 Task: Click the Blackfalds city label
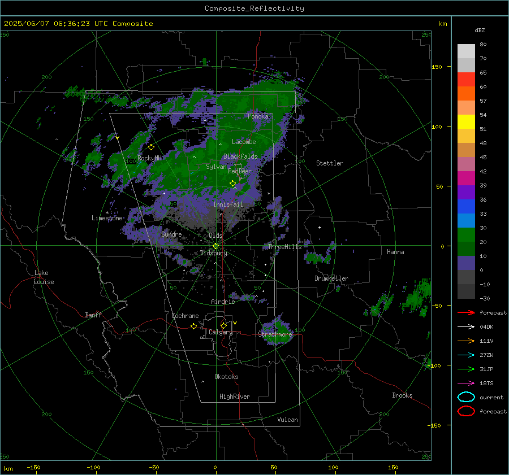[x=240, y=156]
